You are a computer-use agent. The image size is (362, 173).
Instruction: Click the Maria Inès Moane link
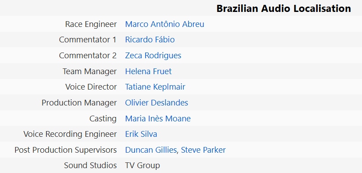click(x=158, y=118)
